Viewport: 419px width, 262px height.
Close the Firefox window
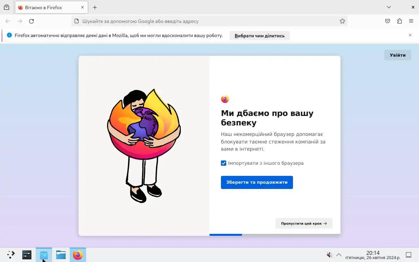(x=413, y=7)
